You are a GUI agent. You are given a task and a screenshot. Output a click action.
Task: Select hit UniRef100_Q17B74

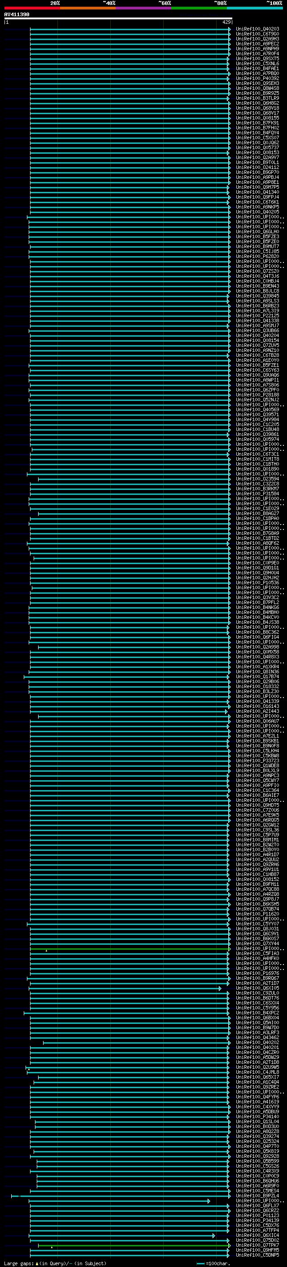[x=257, y=677]
